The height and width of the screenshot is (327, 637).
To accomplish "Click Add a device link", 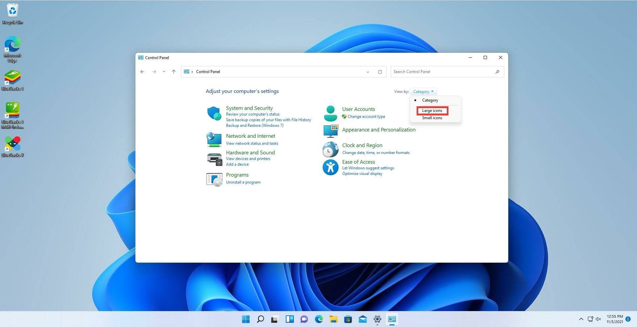I will pyautogui.click(x=237, y=164).
